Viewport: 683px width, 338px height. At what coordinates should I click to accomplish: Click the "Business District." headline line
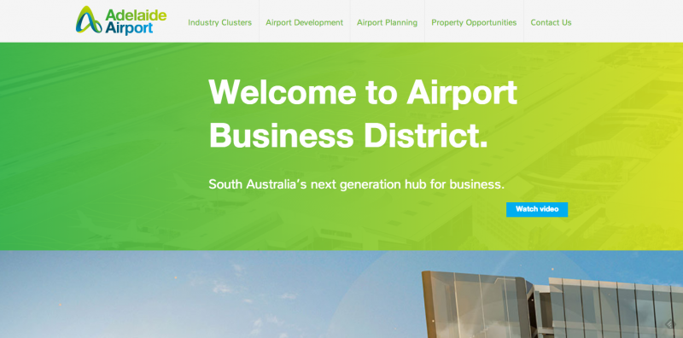[x=348, y=135]
